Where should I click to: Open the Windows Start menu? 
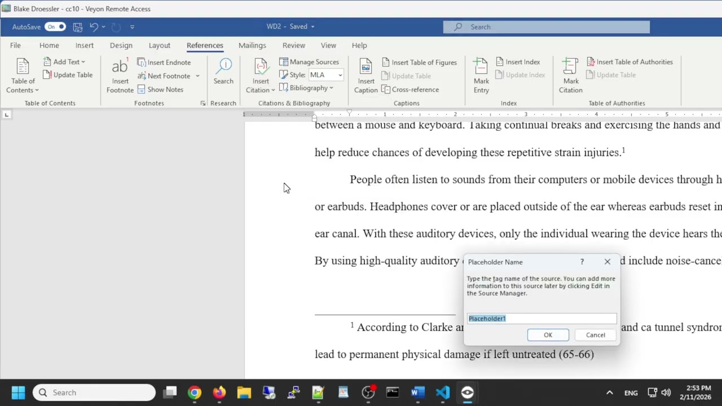tap(18, 392)
